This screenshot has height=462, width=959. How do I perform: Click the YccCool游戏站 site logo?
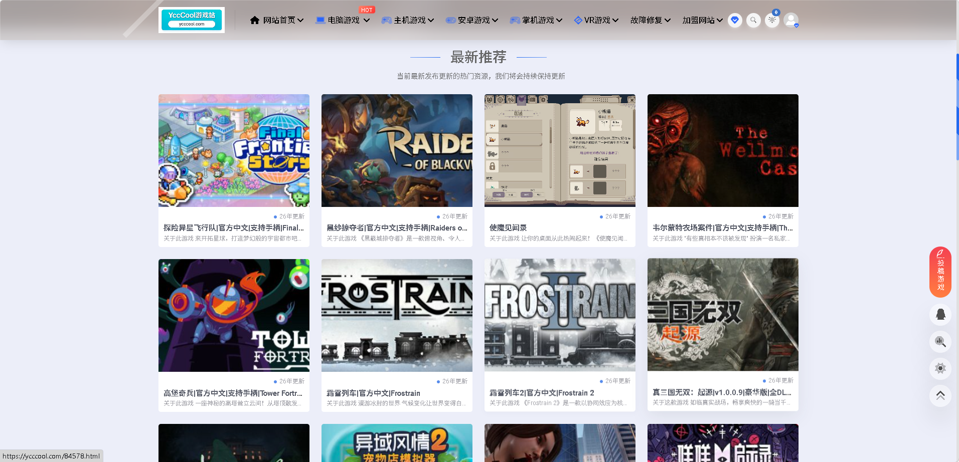click(x=192, y=20)
